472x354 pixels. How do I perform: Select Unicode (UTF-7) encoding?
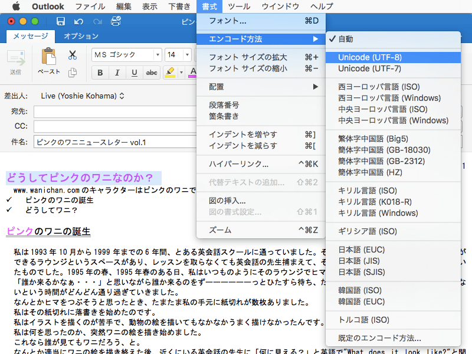(x=393, y=68)
